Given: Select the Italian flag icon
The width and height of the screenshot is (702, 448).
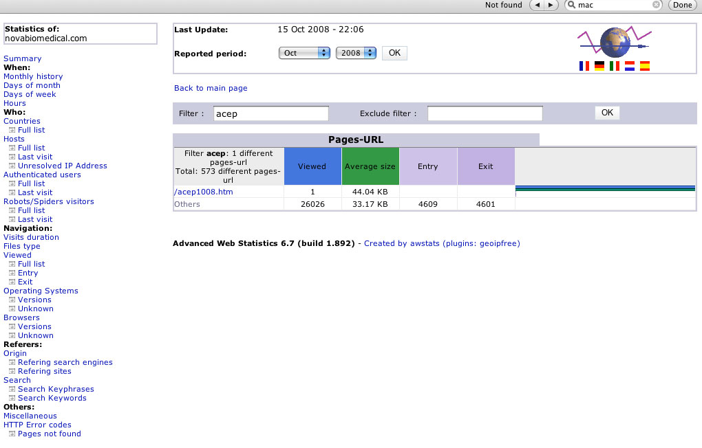Looking at the screenshot, I should coord(615,67).
